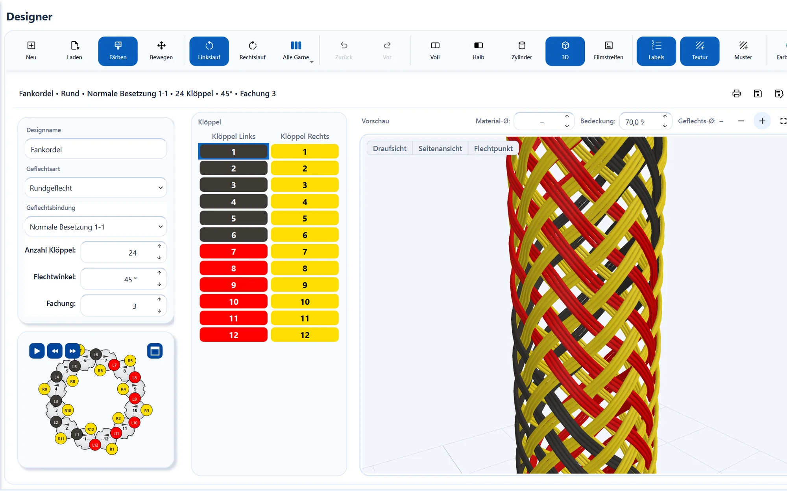Screen dimensions: 787x491
Task: Toggle the 3D view mode
Action: [x=565, y=51]
